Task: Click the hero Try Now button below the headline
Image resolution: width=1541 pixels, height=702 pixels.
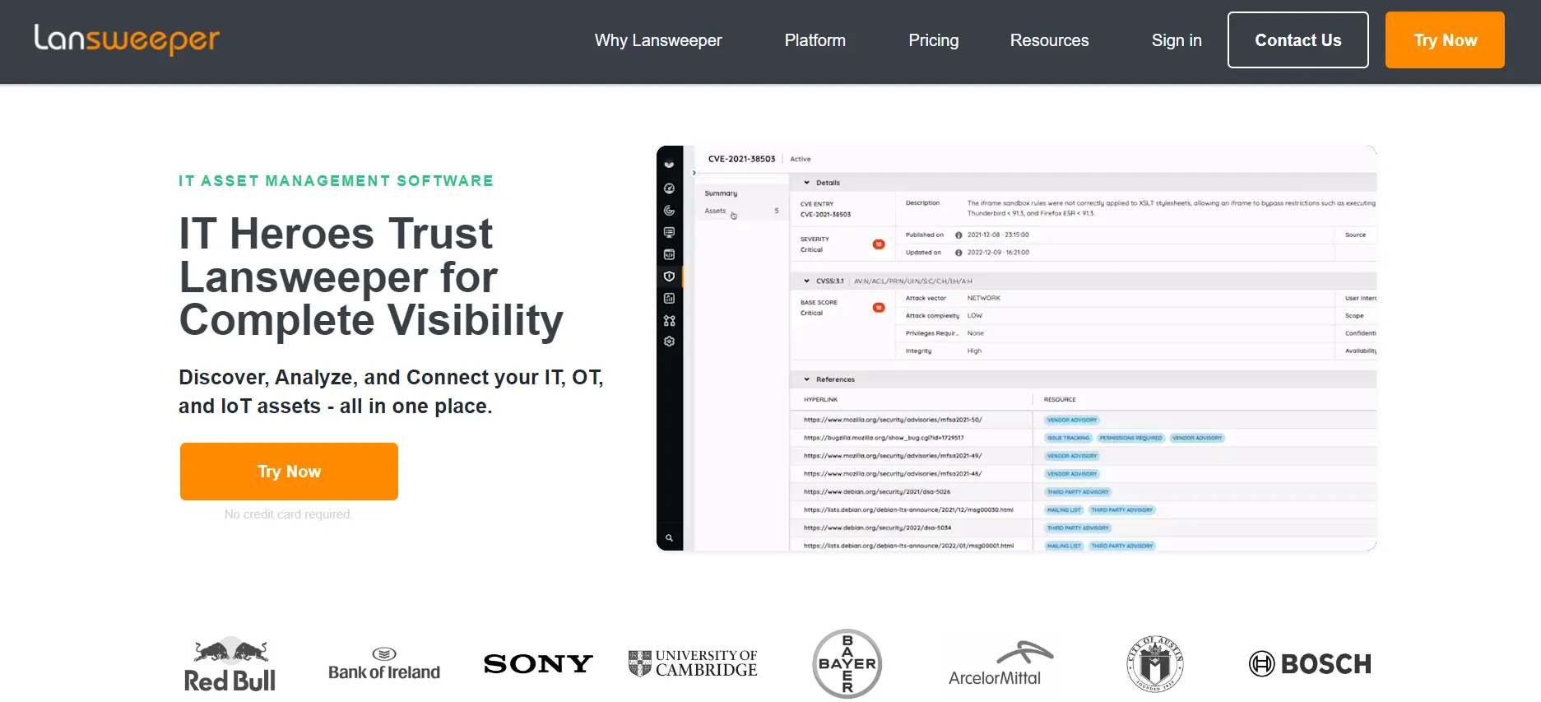Action: pyautogui.click(x=289, y=472)
